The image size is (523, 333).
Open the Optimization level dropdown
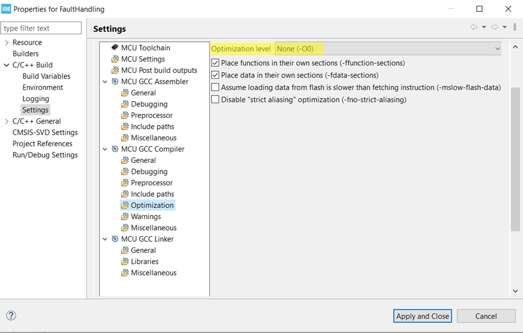tap(388, 49)
